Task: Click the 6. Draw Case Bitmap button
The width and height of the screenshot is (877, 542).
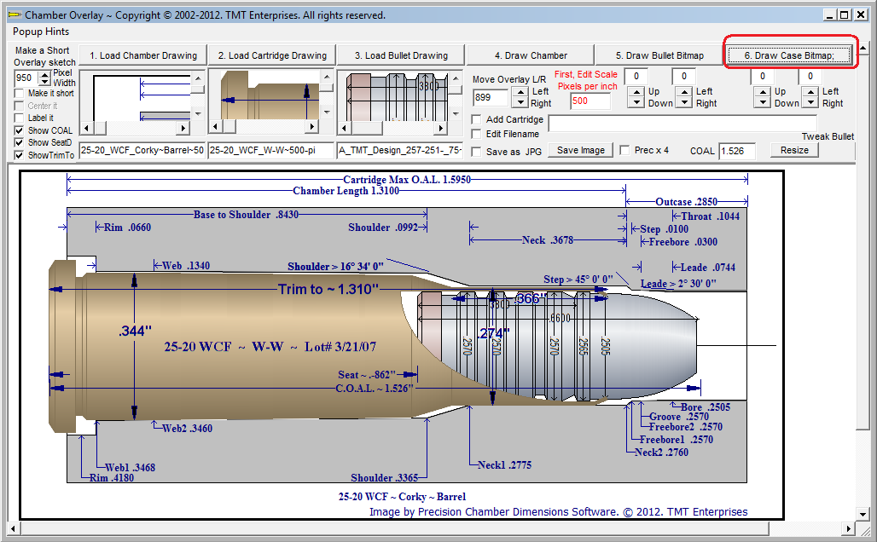Action: 789,55
